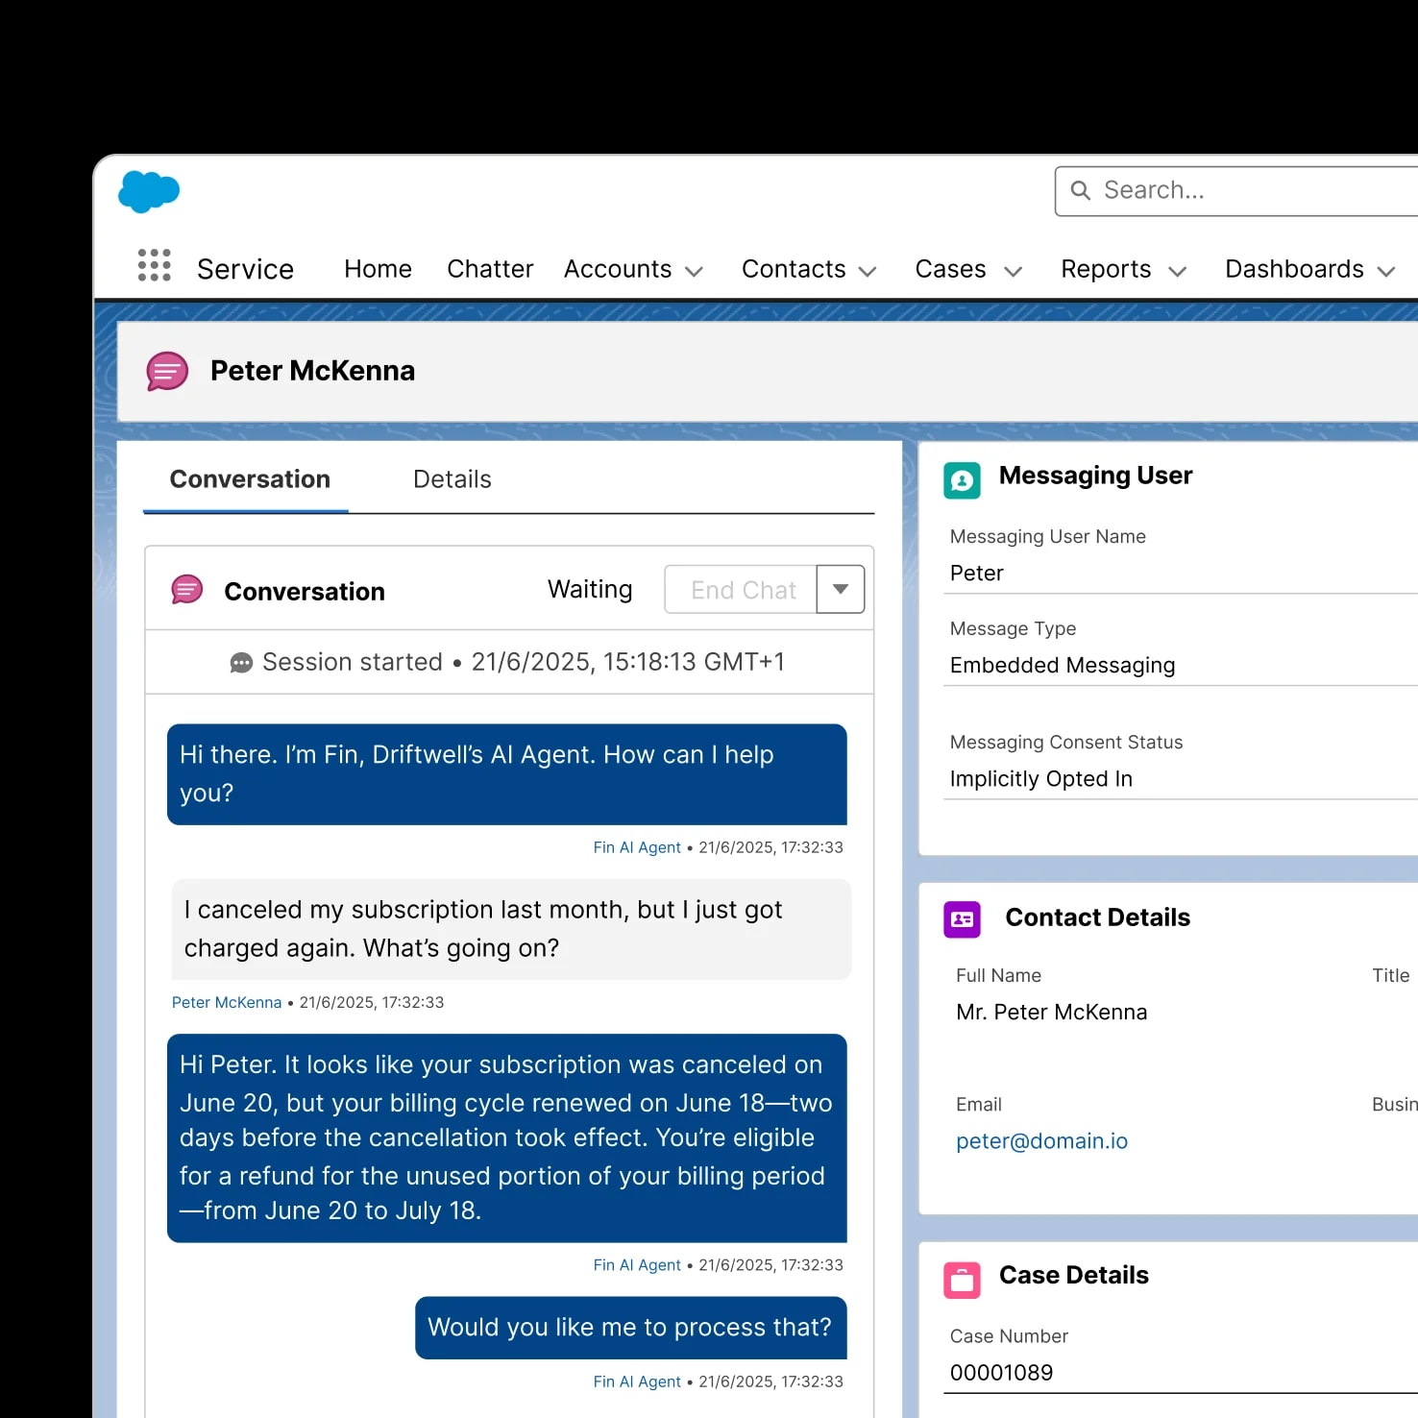Click the purple Contact Details icon

click(962, 919)
